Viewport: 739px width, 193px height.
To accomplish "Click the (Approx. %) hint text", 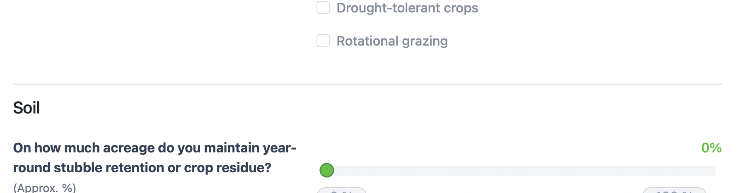I will [45, 188].
